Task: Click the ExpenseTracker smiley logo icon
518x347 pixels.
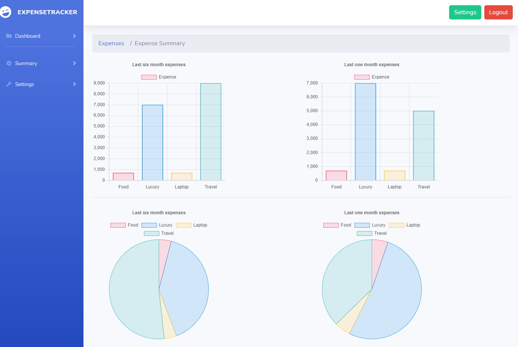Action: click(x=5, y=12)
